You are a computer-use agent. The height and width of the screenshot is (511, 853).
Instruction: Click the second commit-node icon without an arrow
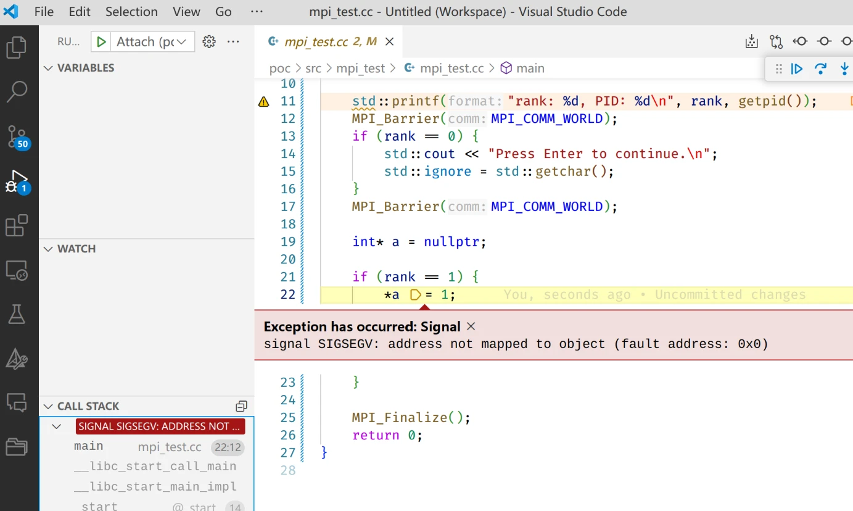coord(824,41)
